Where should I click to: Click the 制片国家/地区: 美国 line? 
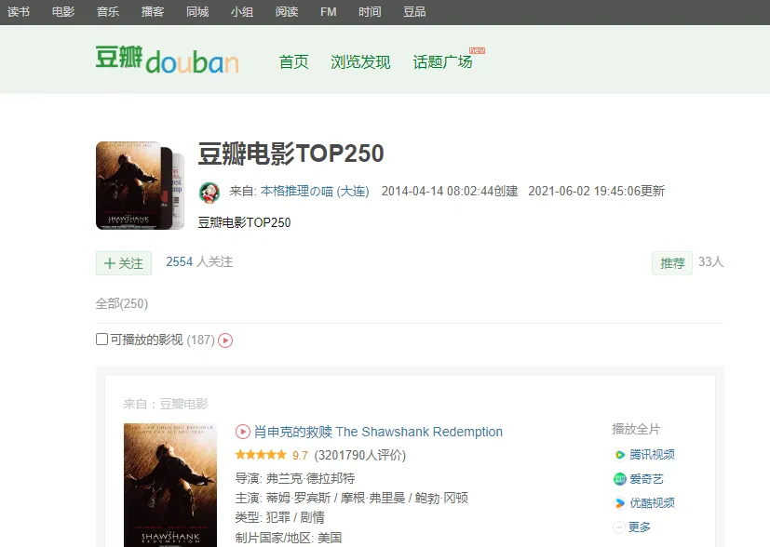pyautogui.click(x=289, y=538)
